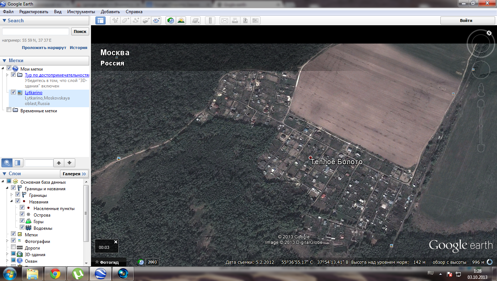Click the Add Placemark pushpin icon
This screenshot has width=497, height=281.
tap(115, 20)
